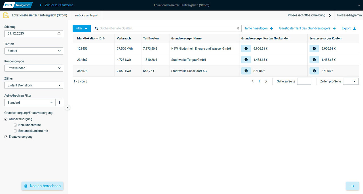Open the Tarifart dropdown
This screenshot has height=194, width=363.
tap(34, 51)
